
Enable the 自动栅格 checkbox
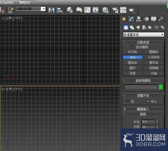coord(132,47)
